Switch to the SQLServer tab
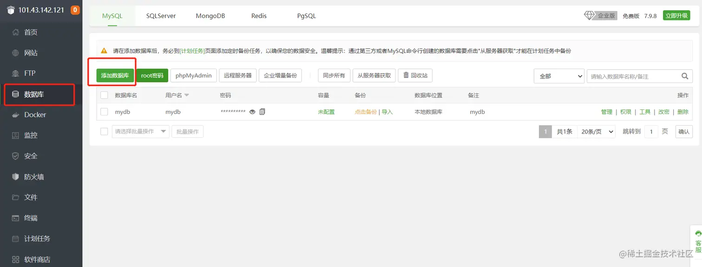 pyautogui.click(x=161, y=16)
